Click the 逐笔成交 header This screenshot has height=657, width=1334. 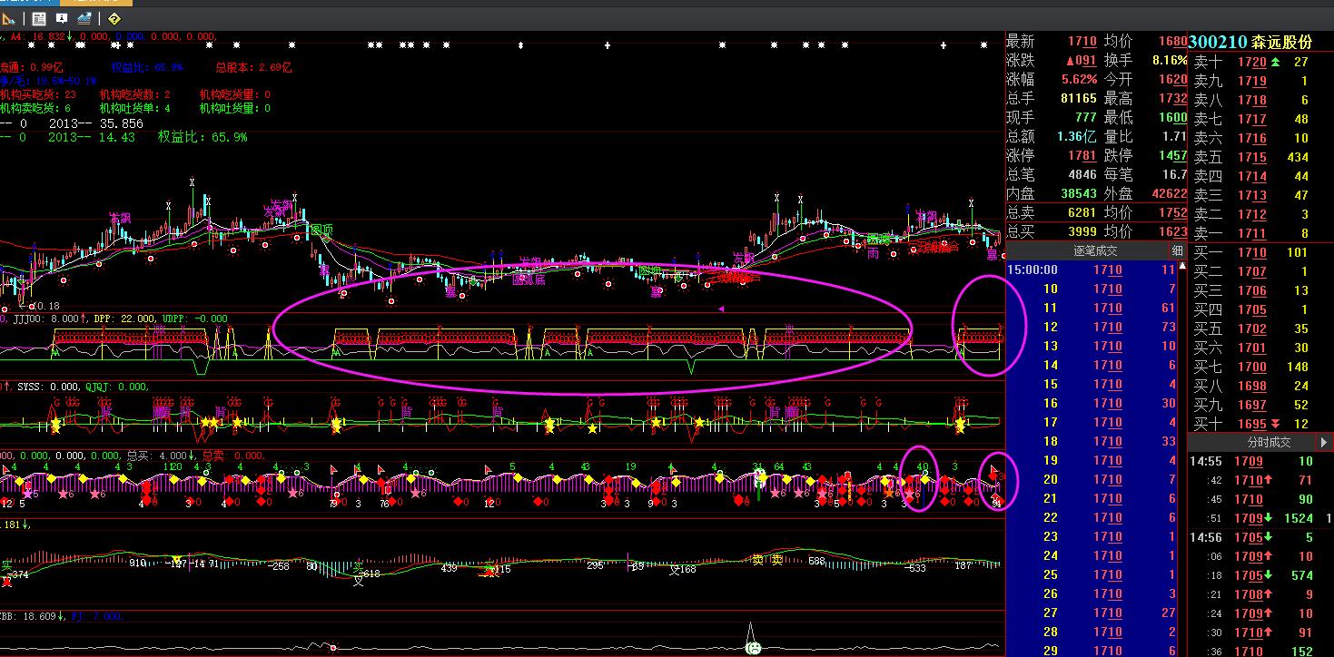click(1094, 250)
